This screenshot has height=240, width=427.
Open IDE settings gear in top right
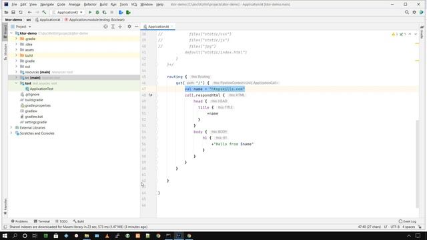(x=414, y=12)
